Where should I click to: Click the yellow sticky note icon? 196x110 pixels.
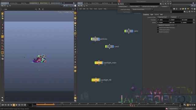(183, 9)
